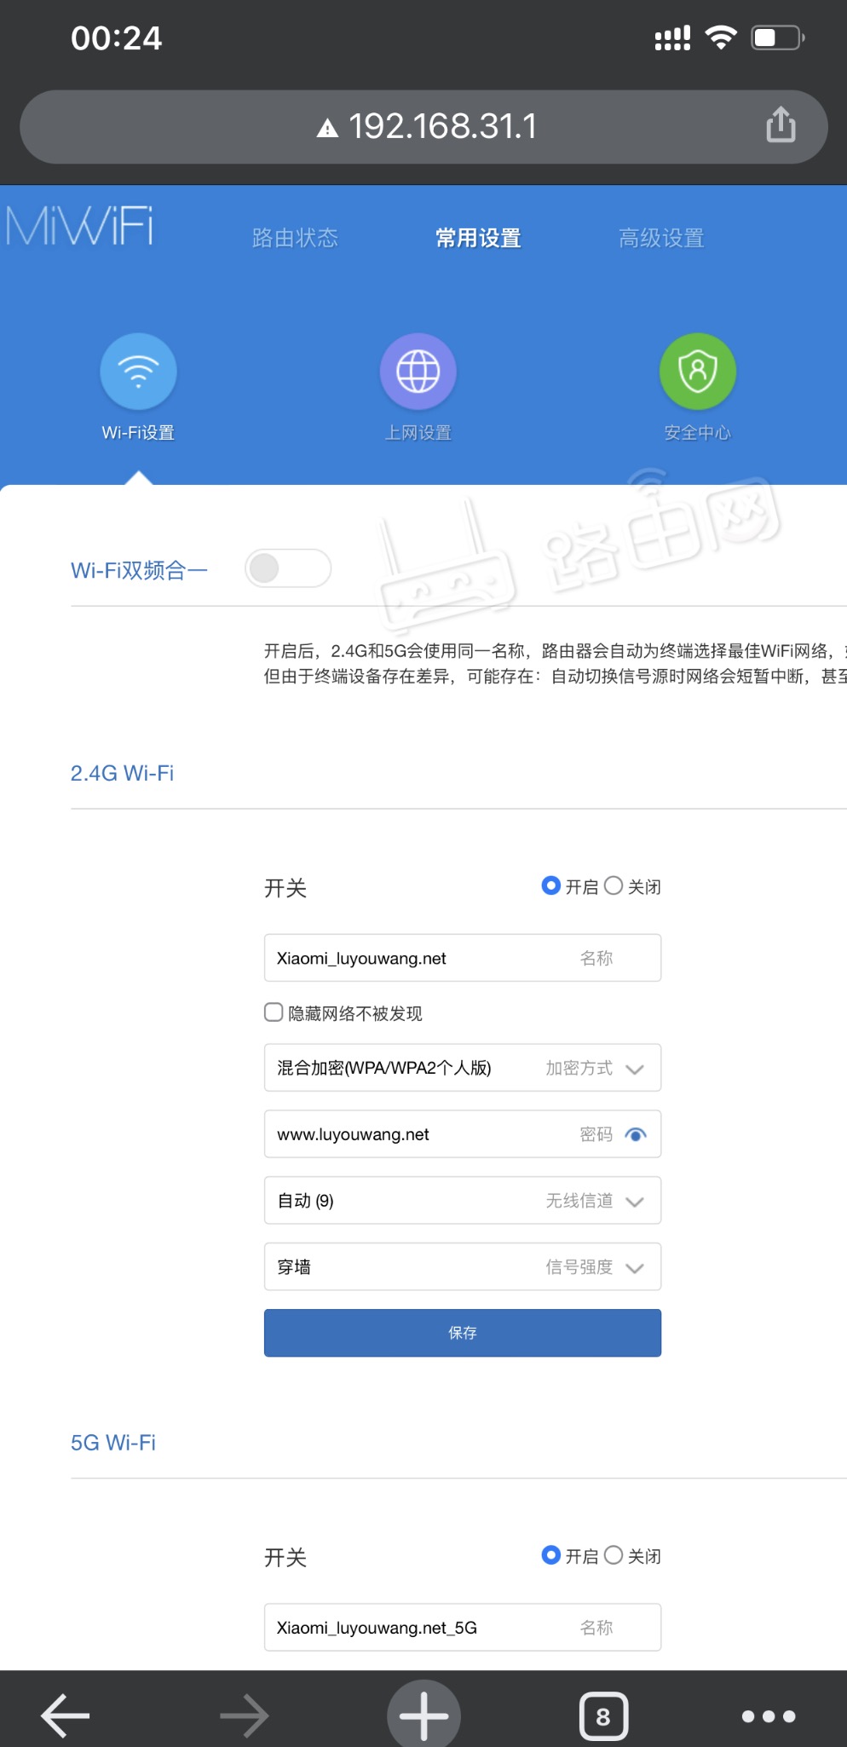Click the MiWiFi logo

[79, 227]
